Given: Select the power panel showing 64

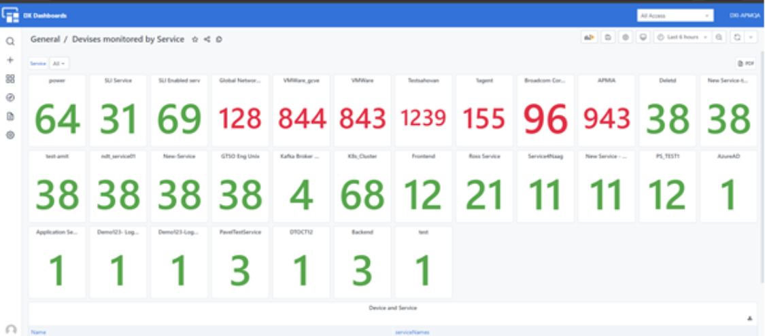Looking at the screenshot, I should [58, 111].
